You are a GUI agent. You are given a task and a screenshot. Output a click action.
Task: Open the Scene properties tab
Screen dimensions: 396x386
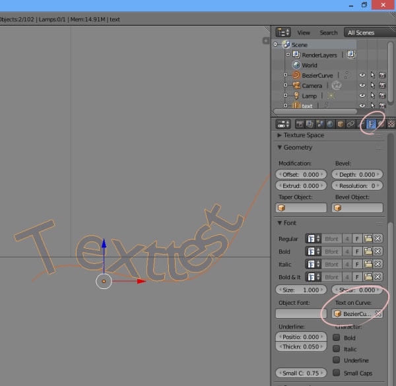[x=320, y=124]
